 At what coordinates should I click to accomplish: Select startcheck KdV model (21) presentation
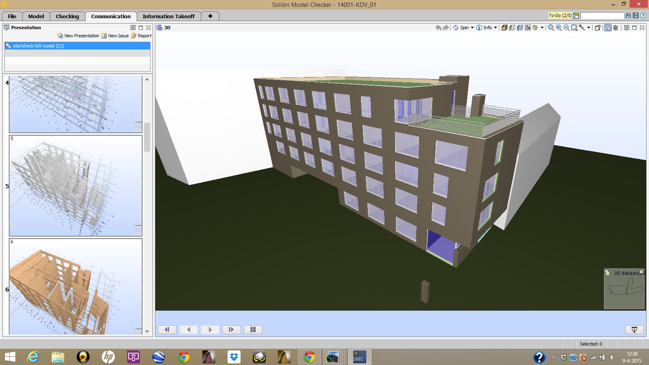tap(77, 46)
